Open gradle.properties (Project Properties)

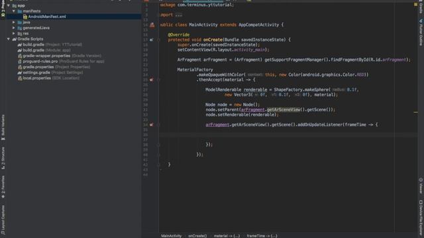[56, 67]
